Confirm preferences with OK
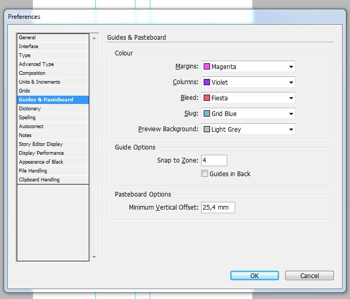This screenshot has height=299, width=350. (254, 275)
